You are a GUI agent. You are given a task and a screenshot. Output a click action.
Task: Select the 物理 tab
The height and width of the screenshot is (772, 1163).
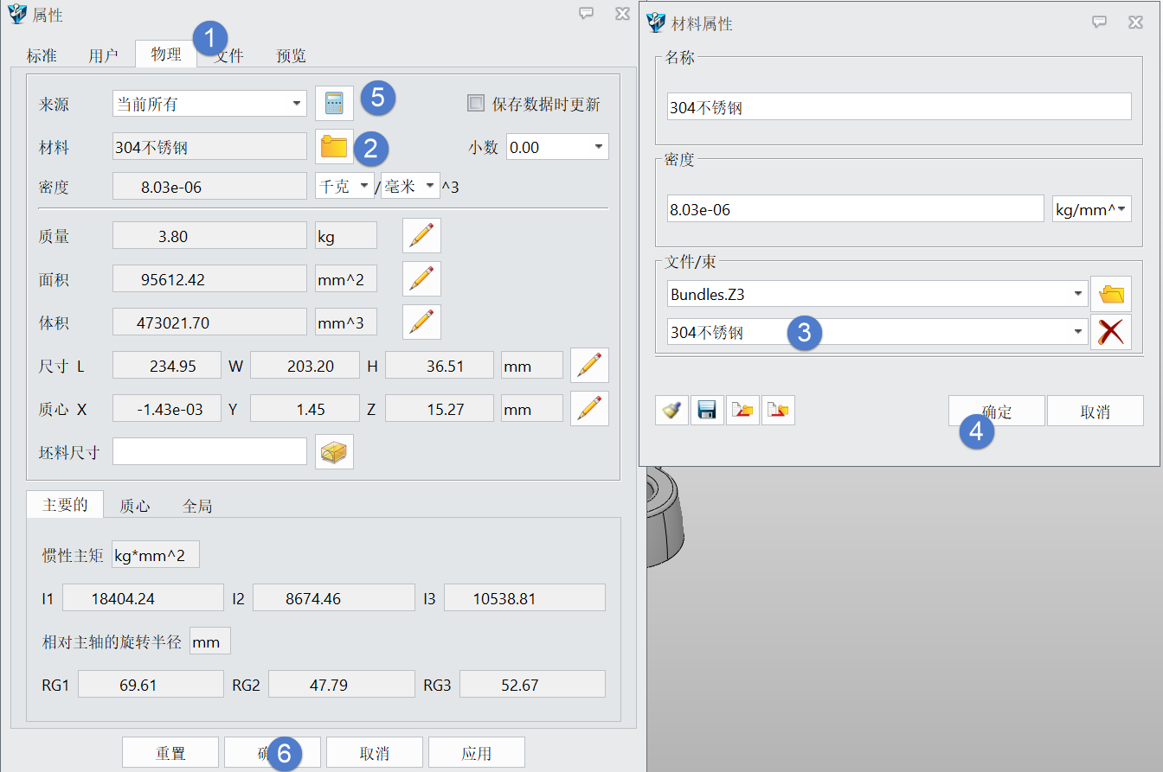pos(166,54)
